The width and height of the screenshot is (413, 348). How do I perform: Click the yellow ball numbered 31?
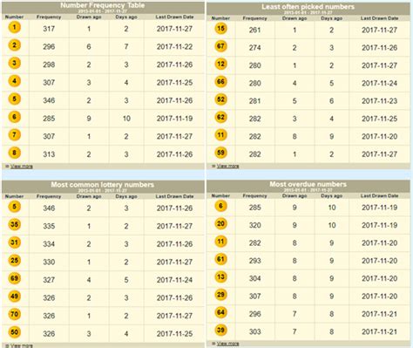[14, 242]
